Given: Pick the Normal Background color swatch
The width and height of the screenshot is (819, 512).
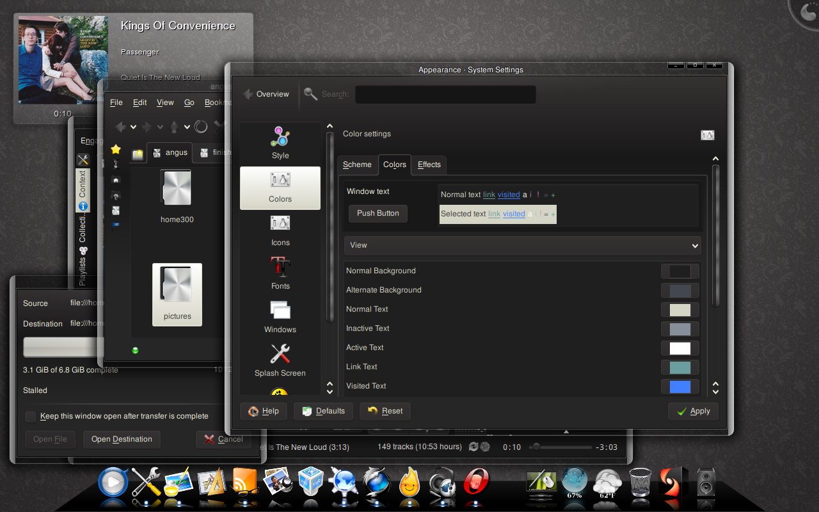Looking at the screenshot, I should coord(680,271).
